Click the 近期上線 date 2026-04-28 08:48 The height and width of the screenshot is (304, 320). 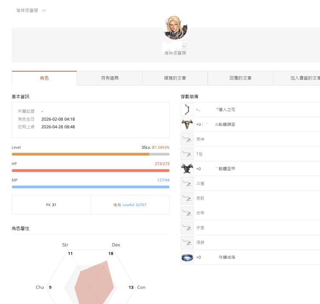point(58,127)
